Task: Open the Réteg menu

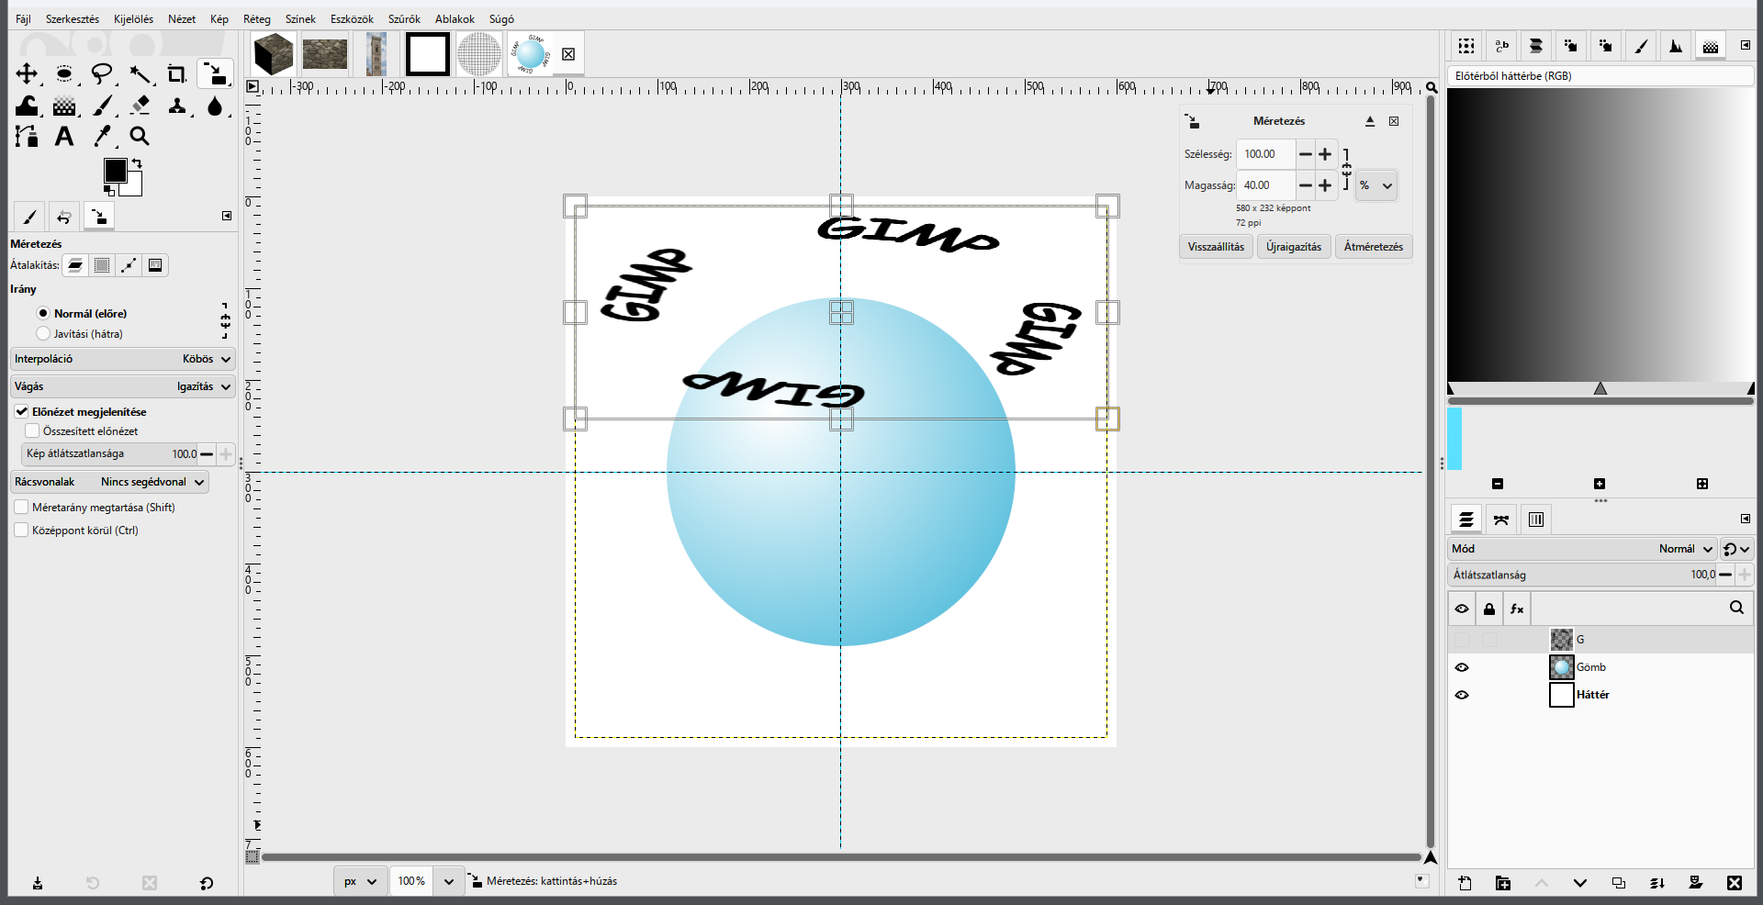Action: coord(257,19)
